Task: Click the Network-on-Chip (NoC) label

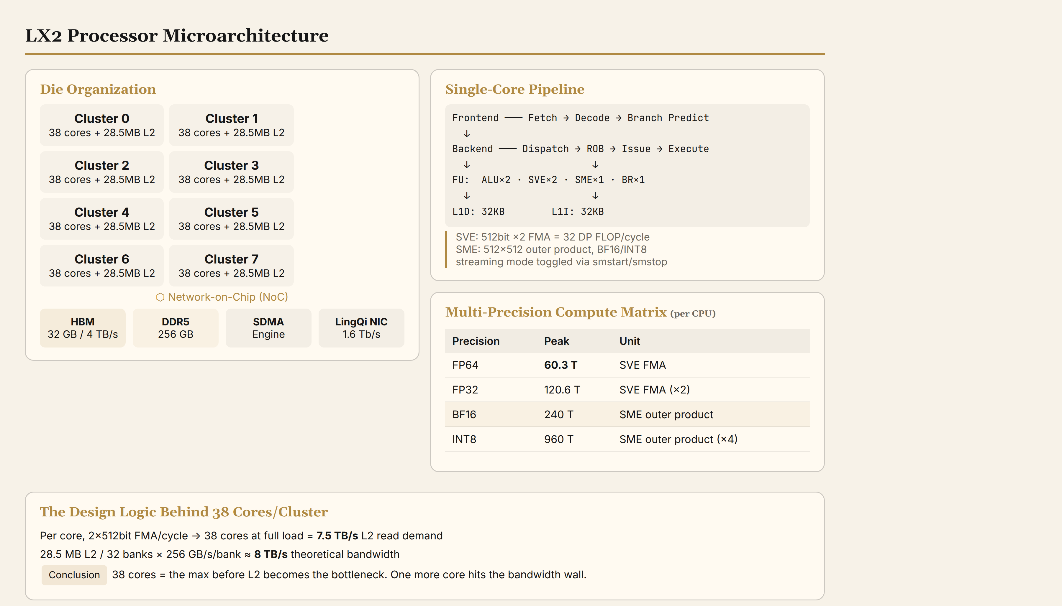Action: coord(228,297)
